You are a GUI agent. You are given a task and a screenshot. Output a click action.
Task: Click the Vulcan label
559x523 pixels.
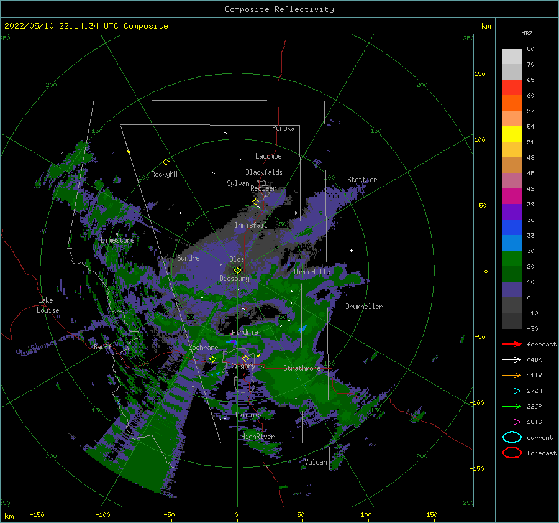click(316, 462)
